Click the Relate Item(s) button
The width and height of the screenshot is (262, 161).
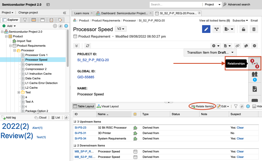click(x=202, y=106)
